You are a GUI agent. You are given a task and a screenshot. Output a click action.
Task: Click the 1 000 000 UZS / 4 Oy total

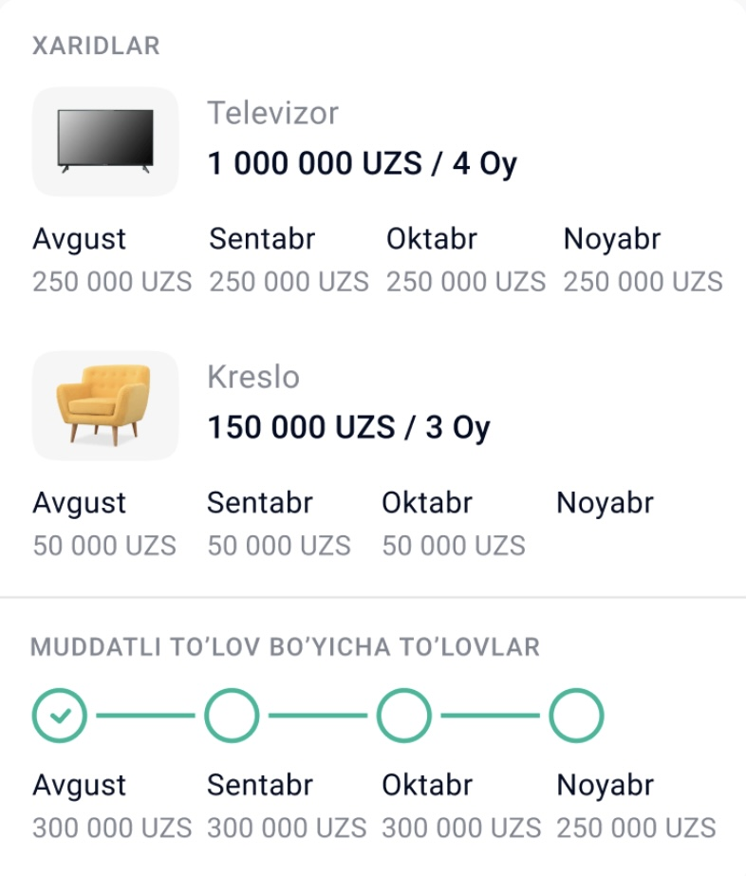click(362, 163)
